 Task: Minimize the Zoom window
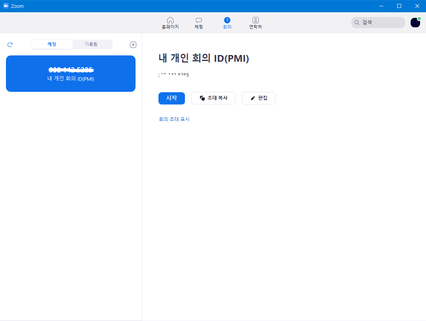pyautogui.click(x=381, y=6)
